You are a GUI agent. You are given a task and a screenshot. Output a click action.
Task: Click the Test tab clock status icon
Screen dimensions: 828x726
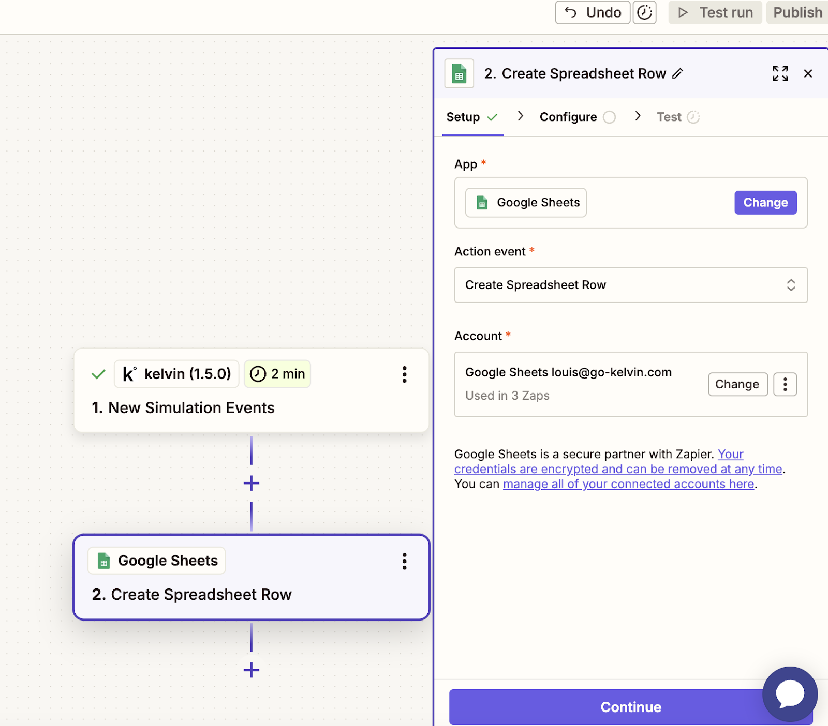693,117
